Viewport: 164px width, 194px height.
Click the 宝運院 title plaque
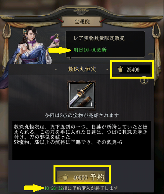pyautogui.click(x=82, y=22)
